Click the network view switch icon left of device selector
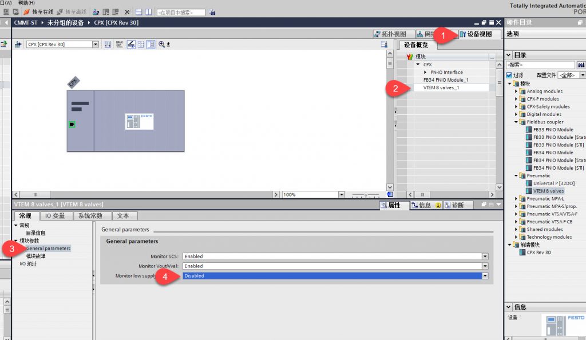586x340 pixels. pyautogui.click(x=18, y=45)
